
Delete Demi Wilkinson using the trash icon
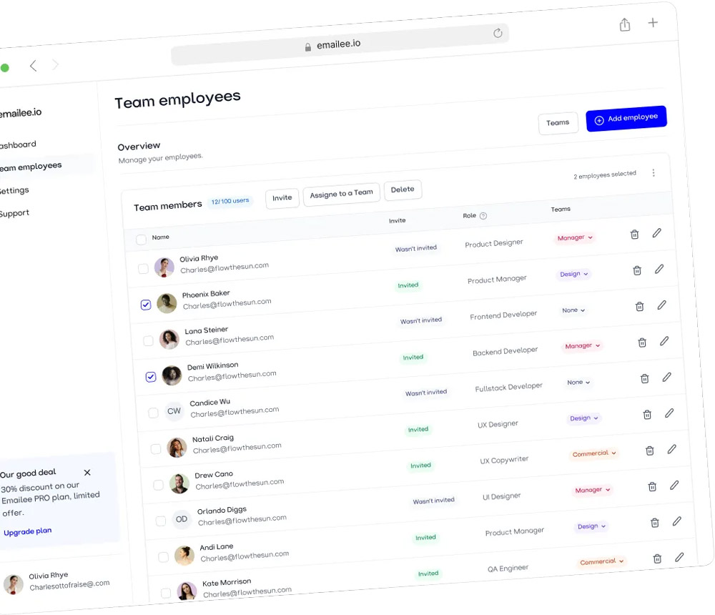(x=642, y=343)
